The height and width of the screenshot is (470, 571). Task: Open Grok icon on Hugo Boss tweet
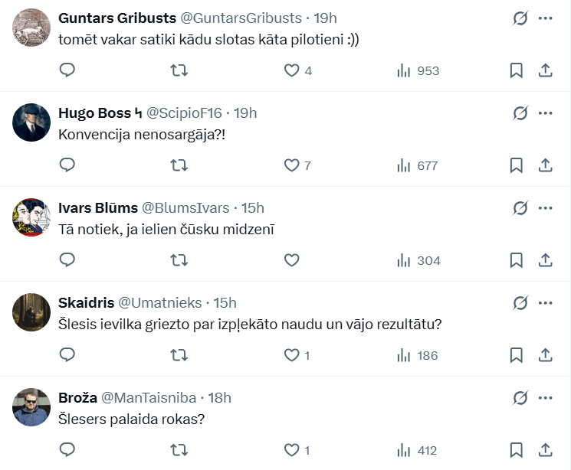tap(520, 113)
